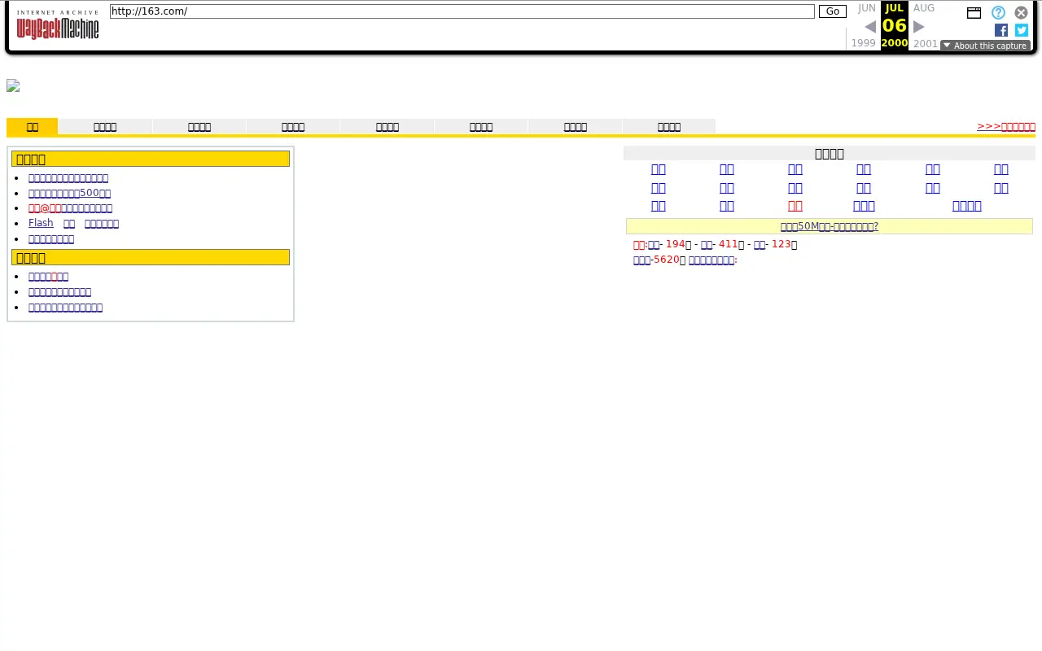1042x651 pixels.
Task: Open the red link containing @
Action: point(46,208)
